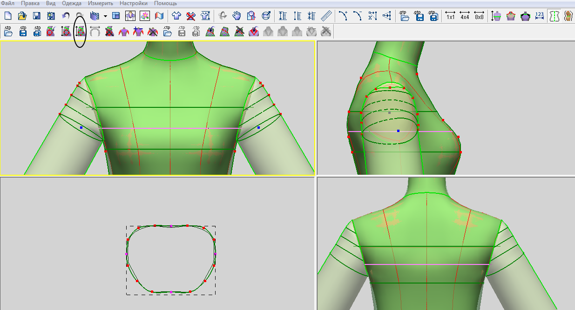Click the add curve point tool
The height and width of the screenshot is (310, 575).
[343, 16]
